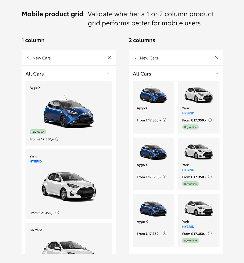The height and width of the screenshot is (263, 244).
Task: Close the 2 columns New Cars menu
Action: 217,58
